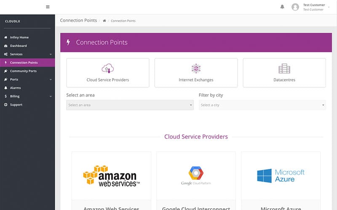
Task: Click CLOUDLX brand text
Action: 13,21
